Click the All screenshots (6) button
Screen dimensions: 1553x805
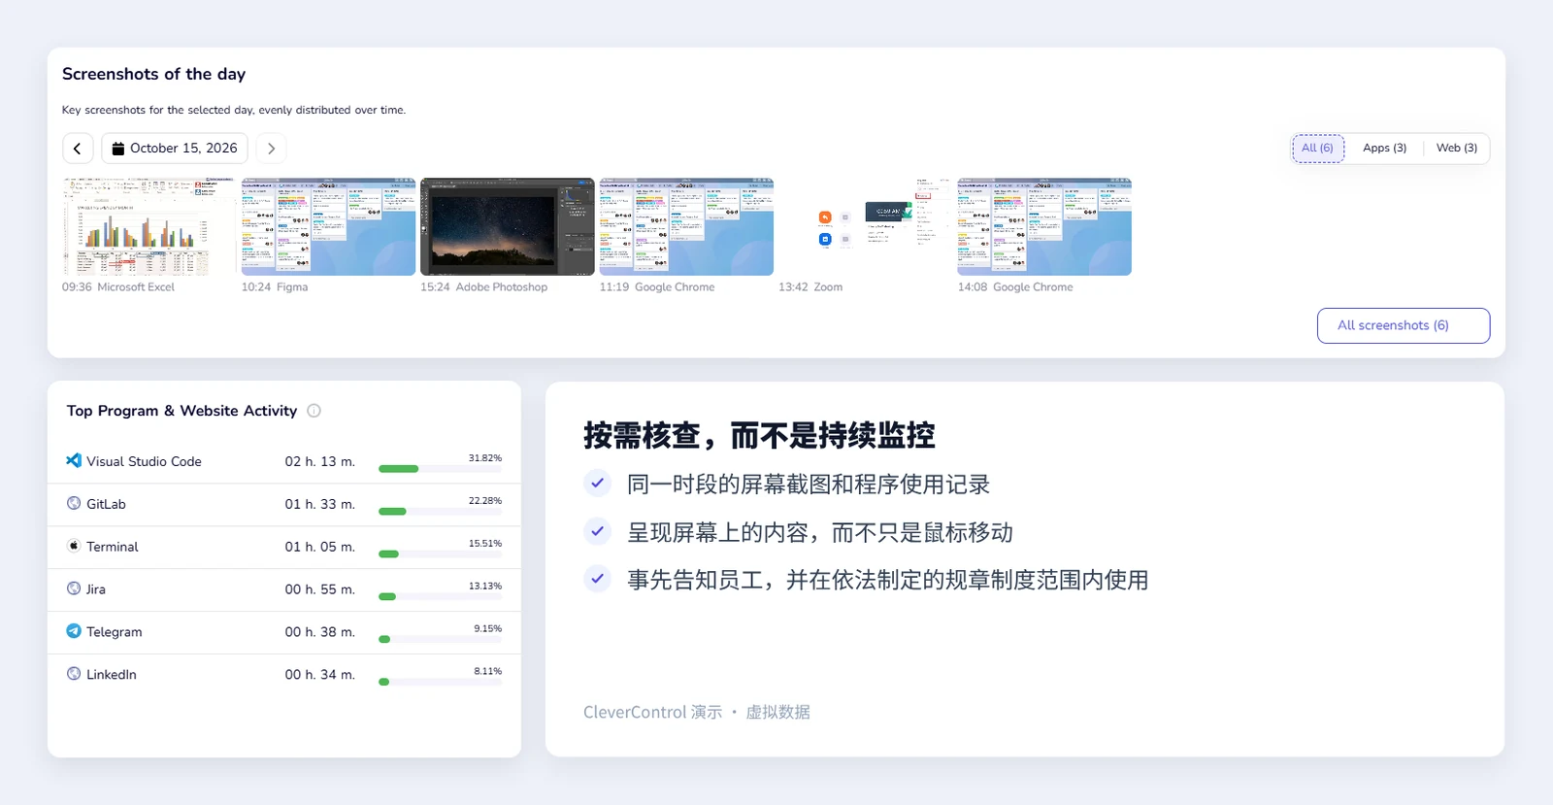coord(1404,325)
